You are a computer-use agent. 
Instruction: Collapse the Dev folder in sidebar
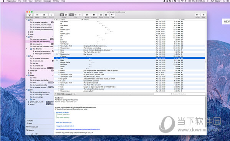pos(26,90)
